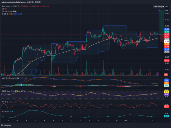
Task: Click the orange 31.925 price scale label
Action: coord(167,44)
